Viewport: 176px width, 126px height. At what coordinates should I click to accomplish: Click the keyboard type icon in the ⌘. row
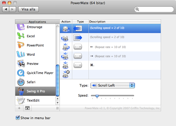pyautogui.click(x=78, y=65)
